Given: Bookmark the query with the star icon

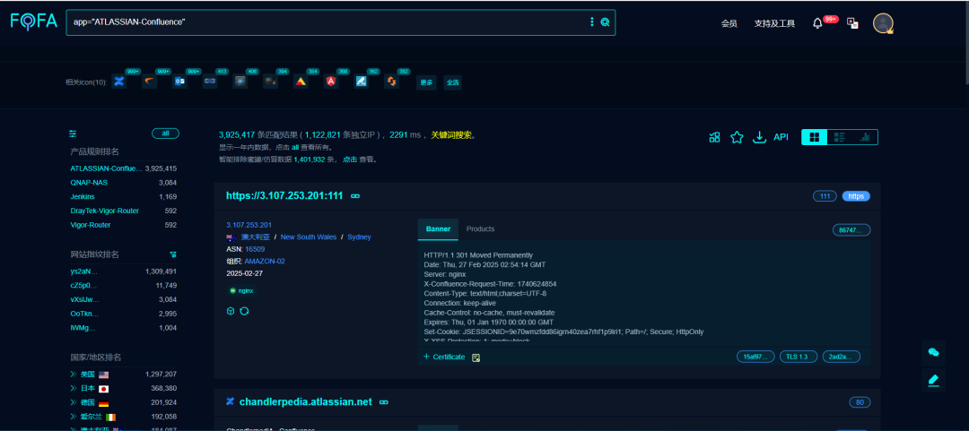Looking at the screenshot, I should 737,137.
